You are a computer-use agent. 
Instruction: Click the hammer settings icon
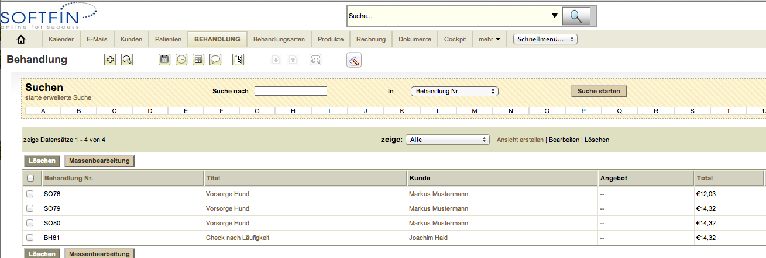[x=354, y=60]
